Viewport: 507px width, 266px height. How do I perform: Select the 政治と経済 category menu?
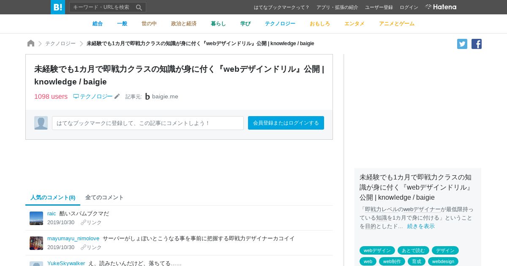(184, 24)
